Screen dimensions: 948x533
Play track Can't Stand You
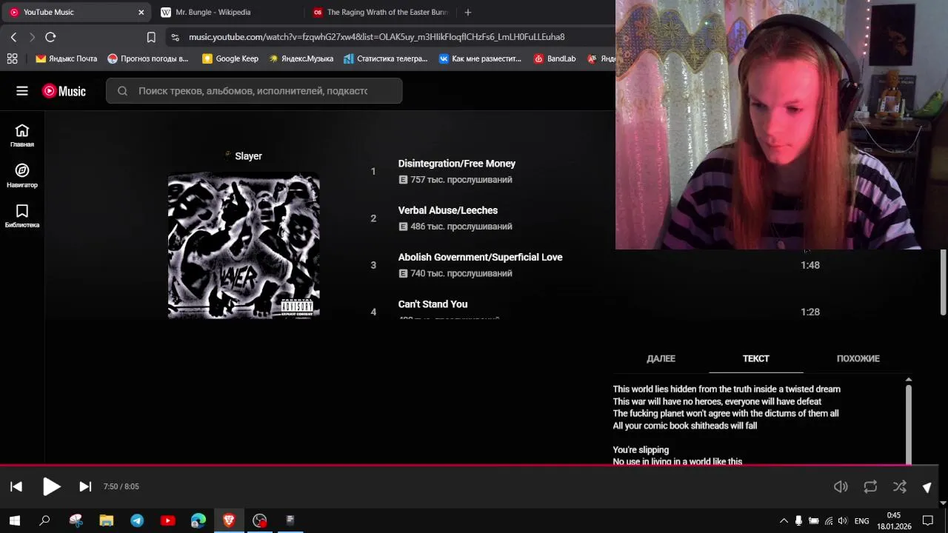tap(433, 304)
